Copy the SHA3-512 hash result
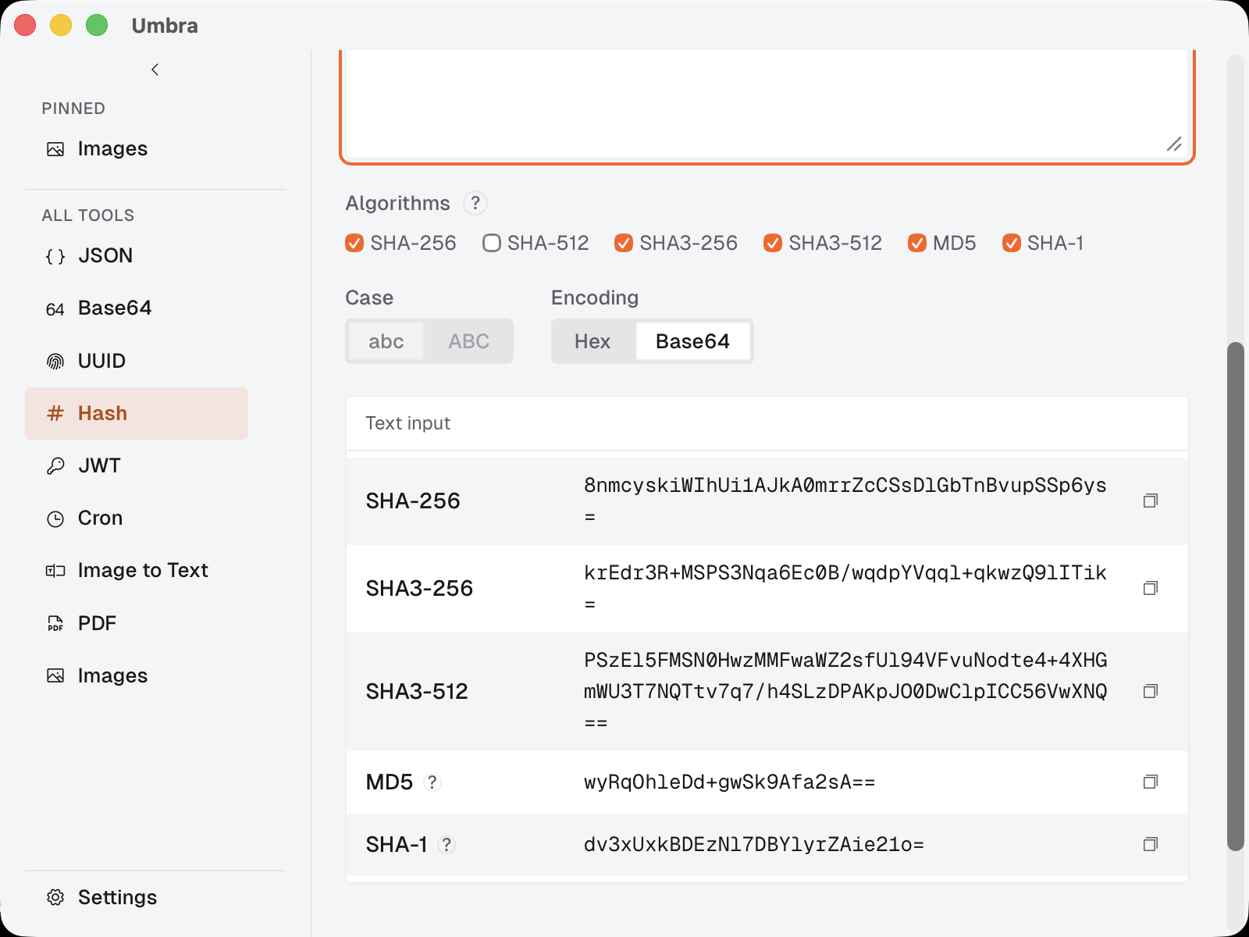Viewport: 1249px width, 937px height. tap(1150, 691)
